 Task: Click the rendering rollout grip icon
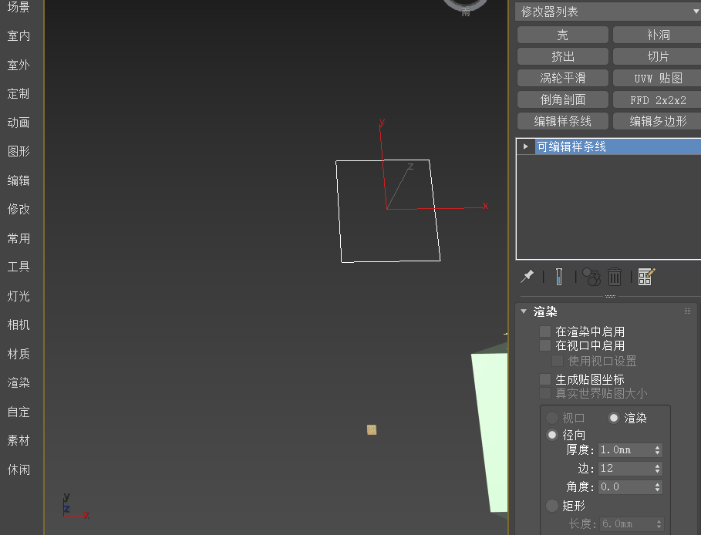(x=687, y=311)
